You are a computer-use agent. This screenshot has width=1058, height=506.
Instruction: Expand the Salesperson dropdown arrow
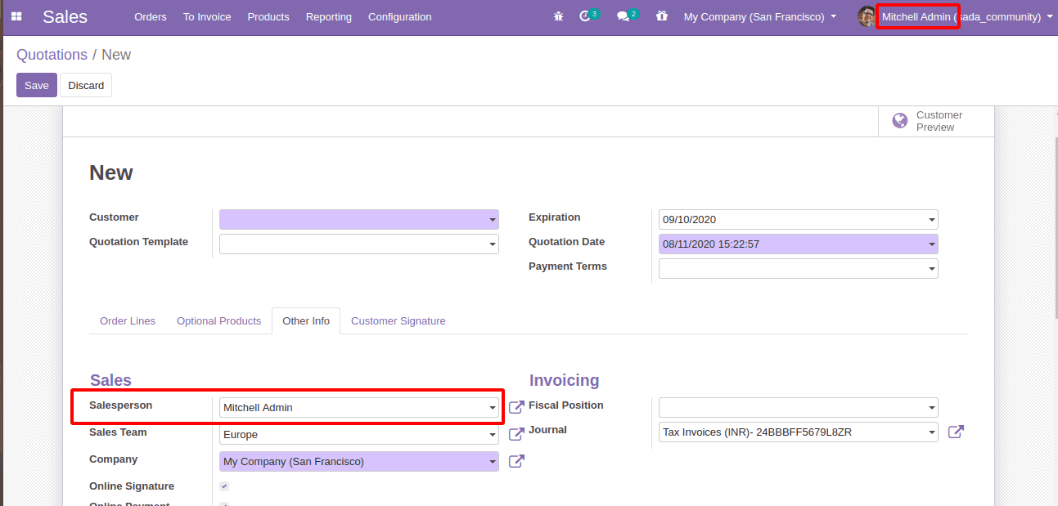pyautogui.click(x=493, y=408)
